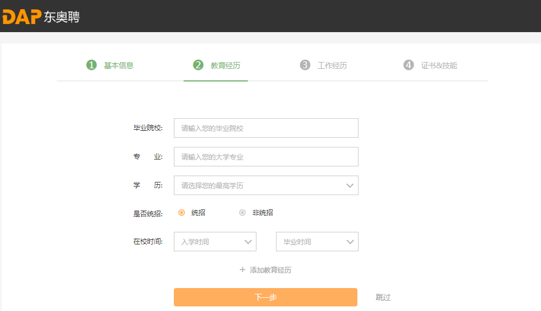Switch to the 工作经历 tab

pos(332,65)
